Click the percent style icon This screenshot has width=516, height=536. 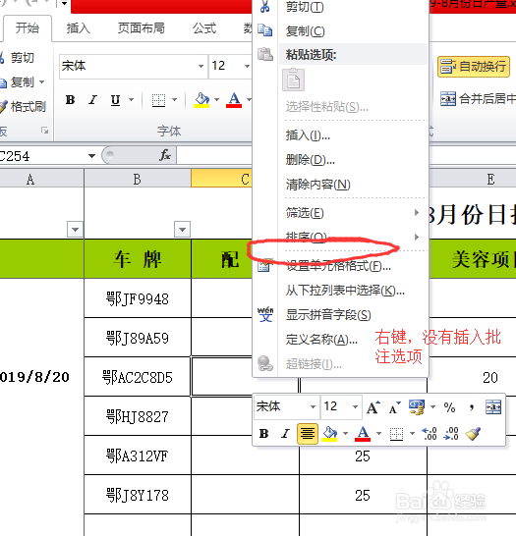coord(449,407)
